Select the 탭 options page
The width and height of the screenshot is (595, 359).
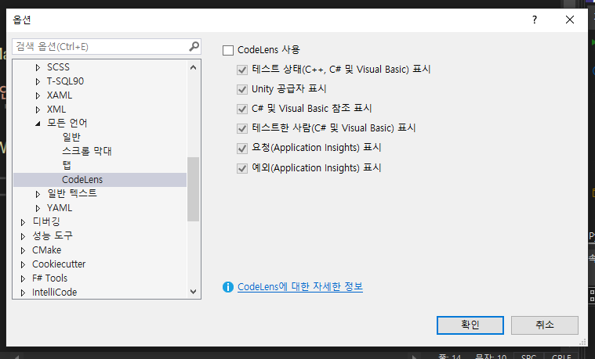pyautogui.click(x=67, y=165)
